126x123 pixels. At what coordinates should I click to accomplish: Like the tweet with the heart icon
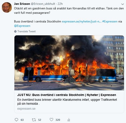pos(51,119)
